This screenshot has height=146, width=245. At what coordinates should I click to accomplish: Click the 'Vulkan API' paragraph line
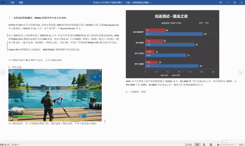coord(44,50)
